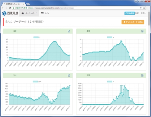This screenshot has width=151, height=117.
Task: Click the IoT menu table icon
Action: click(x=43, y=13)
